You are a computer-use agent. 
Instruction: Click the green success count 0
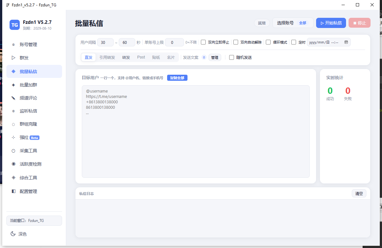click(330, 91)
